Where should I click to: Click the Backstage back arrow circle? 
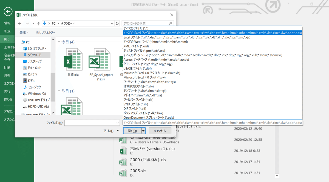click(8, 11)
